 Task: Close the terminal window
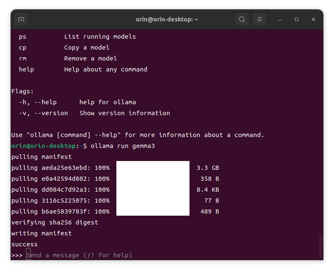(313, 19)
